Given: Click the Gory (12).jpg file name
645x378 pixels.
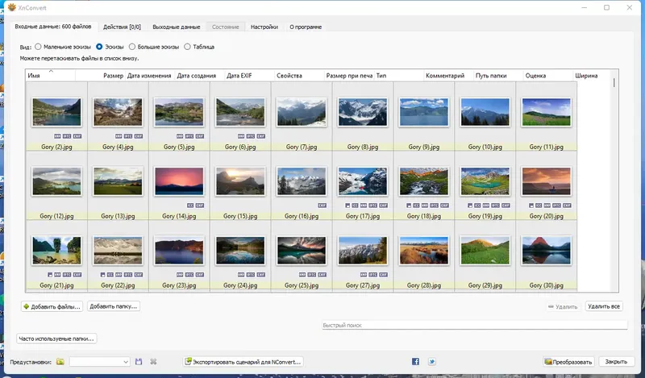Looking at the screenshot, I should [56, 216].
